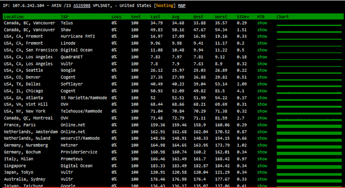The height and width of the screenshot is (188, 345).
Task: Show MTR for Denver Cogent row
Action: [x=262, y=77]
